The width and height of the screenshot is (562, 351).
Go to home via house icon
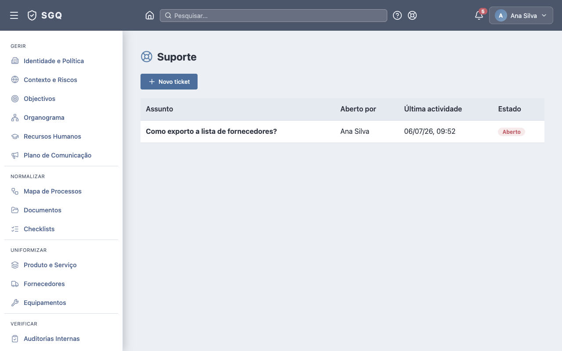tap(150, 15)
